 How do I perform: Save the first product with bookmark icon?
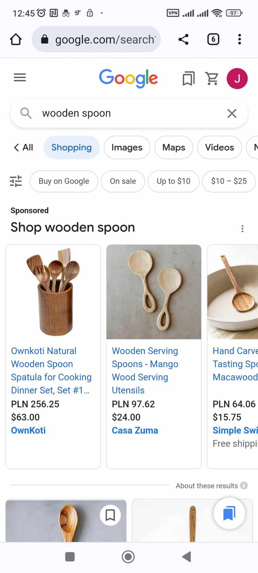tap(110, 515)
